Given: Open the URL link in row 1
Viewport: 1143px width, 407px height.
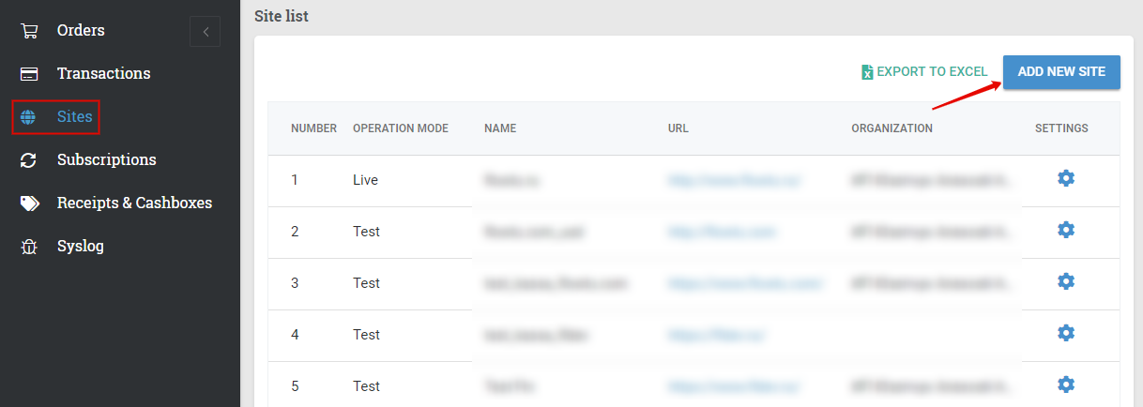Looking at the screenshot, I should 734,180.
